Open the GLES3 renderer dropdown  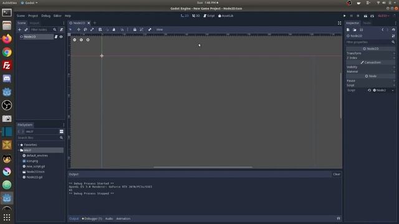(383, 16)
